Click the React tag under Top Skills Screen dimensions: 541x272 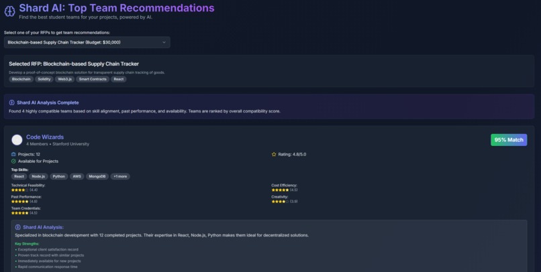coord(19,176)
